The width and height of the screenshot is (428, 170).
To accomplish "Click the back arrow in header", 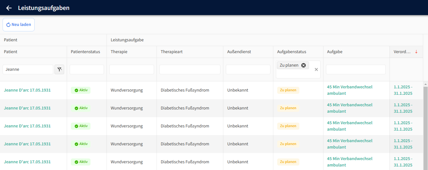I will 9,8.
